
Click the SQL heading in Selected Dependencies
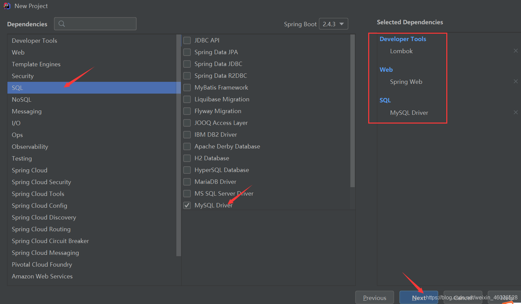(385, 100)
